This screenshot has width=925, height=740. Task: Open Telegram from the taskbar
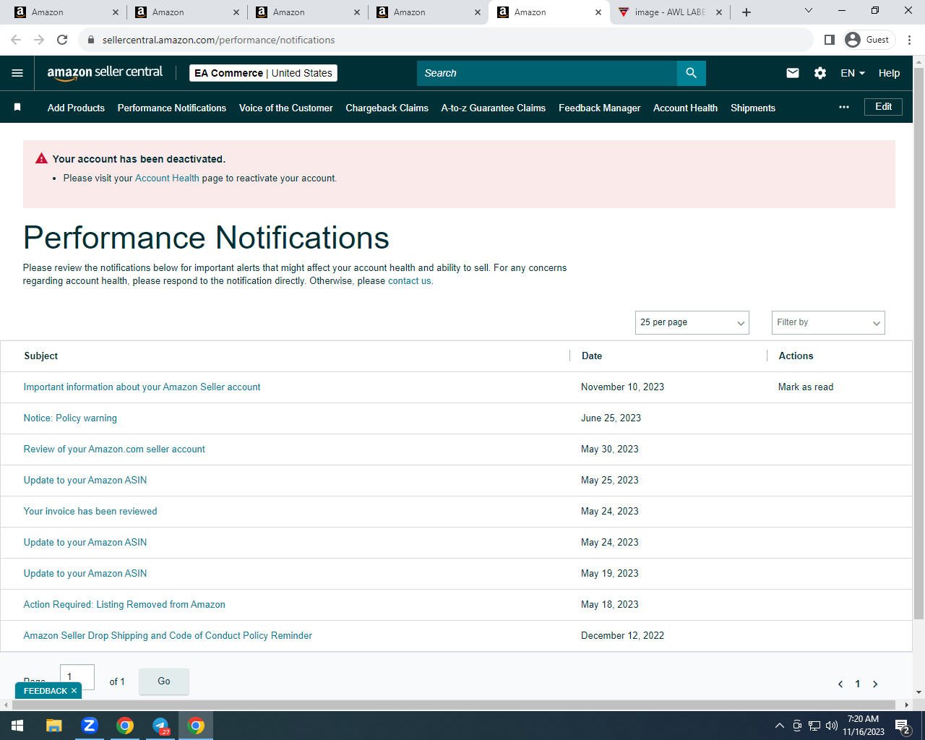tap(160, 726)
